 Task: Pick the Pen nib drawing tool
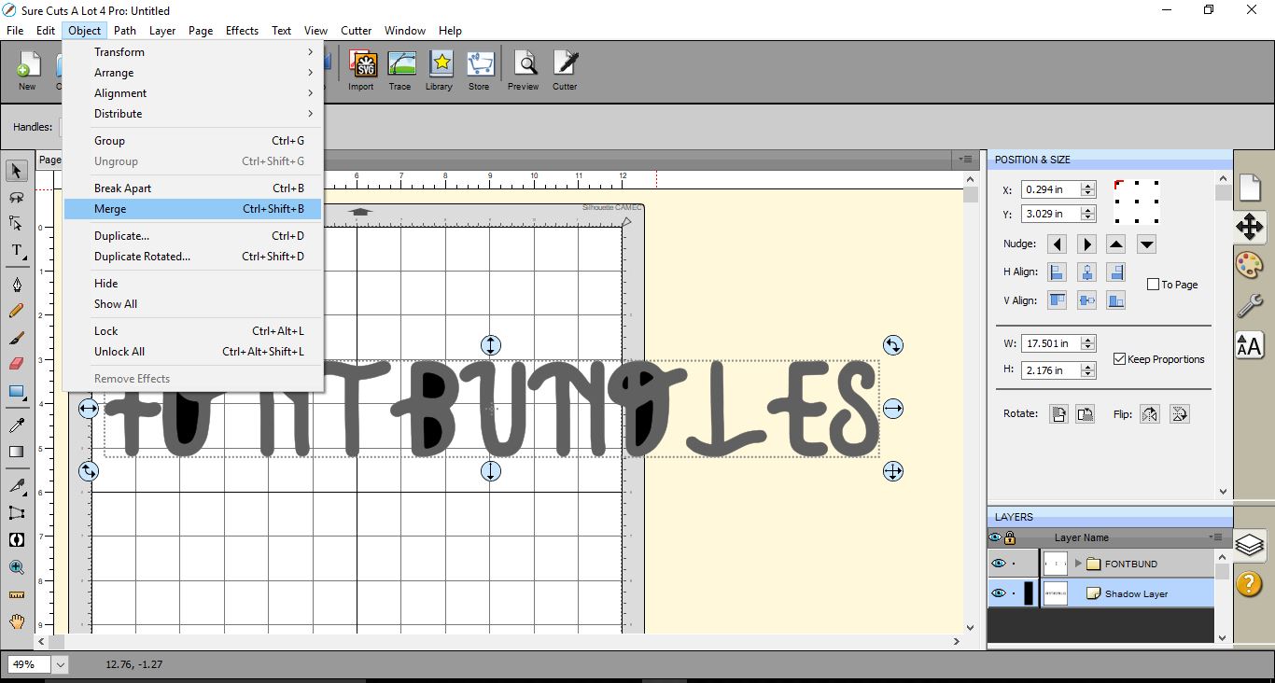17,285
